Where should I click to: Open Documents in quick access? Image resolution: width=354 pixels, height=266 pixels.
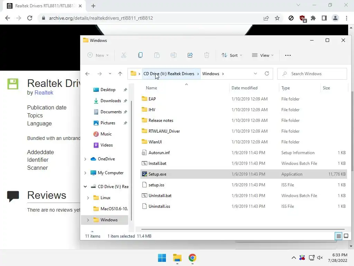coord(111,112)
